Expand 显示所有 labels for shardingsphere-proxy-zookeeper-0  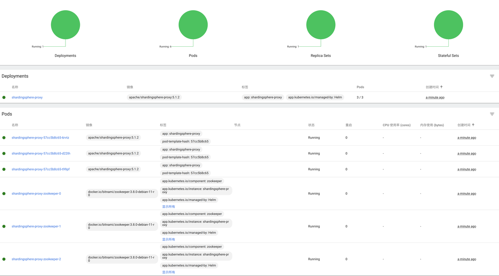pyautogui.click(x=168, y=206)
